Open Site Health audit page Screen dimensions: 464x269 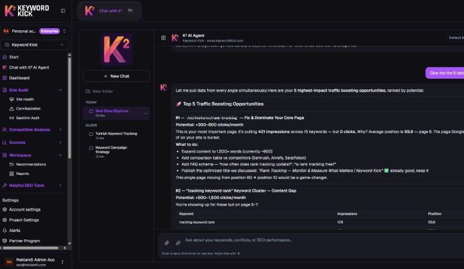tap(25, 99)
